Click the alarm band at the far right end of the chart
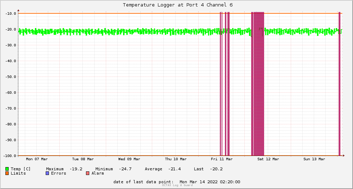Viewport: 353px width, 189px height. pyautogui.click(x=339, y=84)
